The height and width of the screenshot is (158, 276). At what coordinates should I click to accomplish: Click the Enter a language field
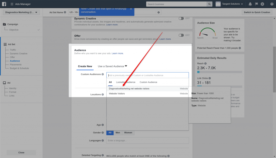click(x=147, y=140)
